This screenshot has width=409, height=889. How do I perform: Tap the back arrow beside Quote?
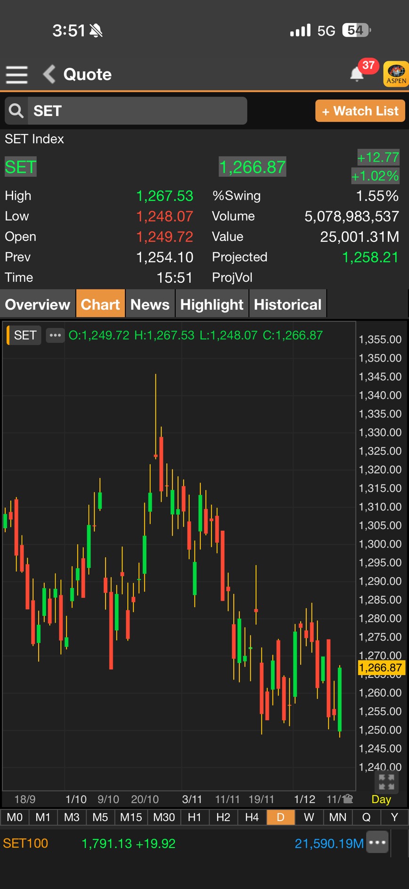point(49,74)
